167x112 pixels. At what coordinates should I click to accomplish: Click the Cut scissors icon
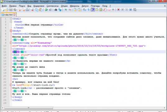(32, 10)
